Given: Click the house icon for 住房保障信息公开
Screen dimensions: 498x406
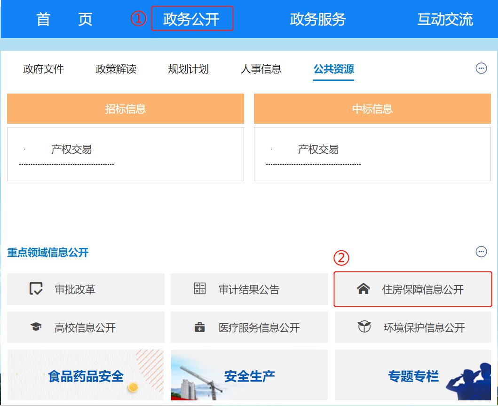Looking at the screenshot, I should click(363, 289).
